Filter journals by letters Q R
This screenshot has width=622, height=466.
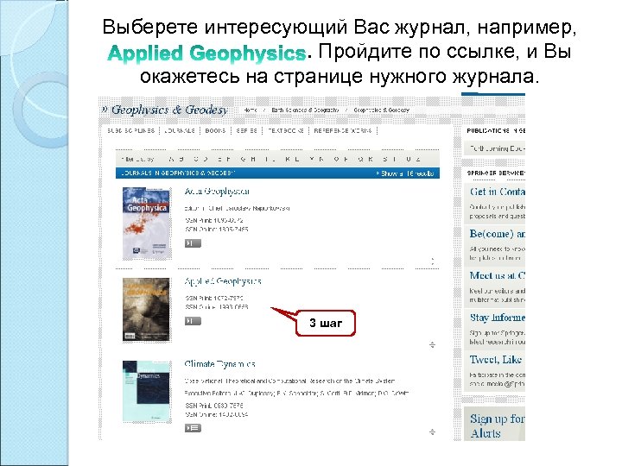365,159
